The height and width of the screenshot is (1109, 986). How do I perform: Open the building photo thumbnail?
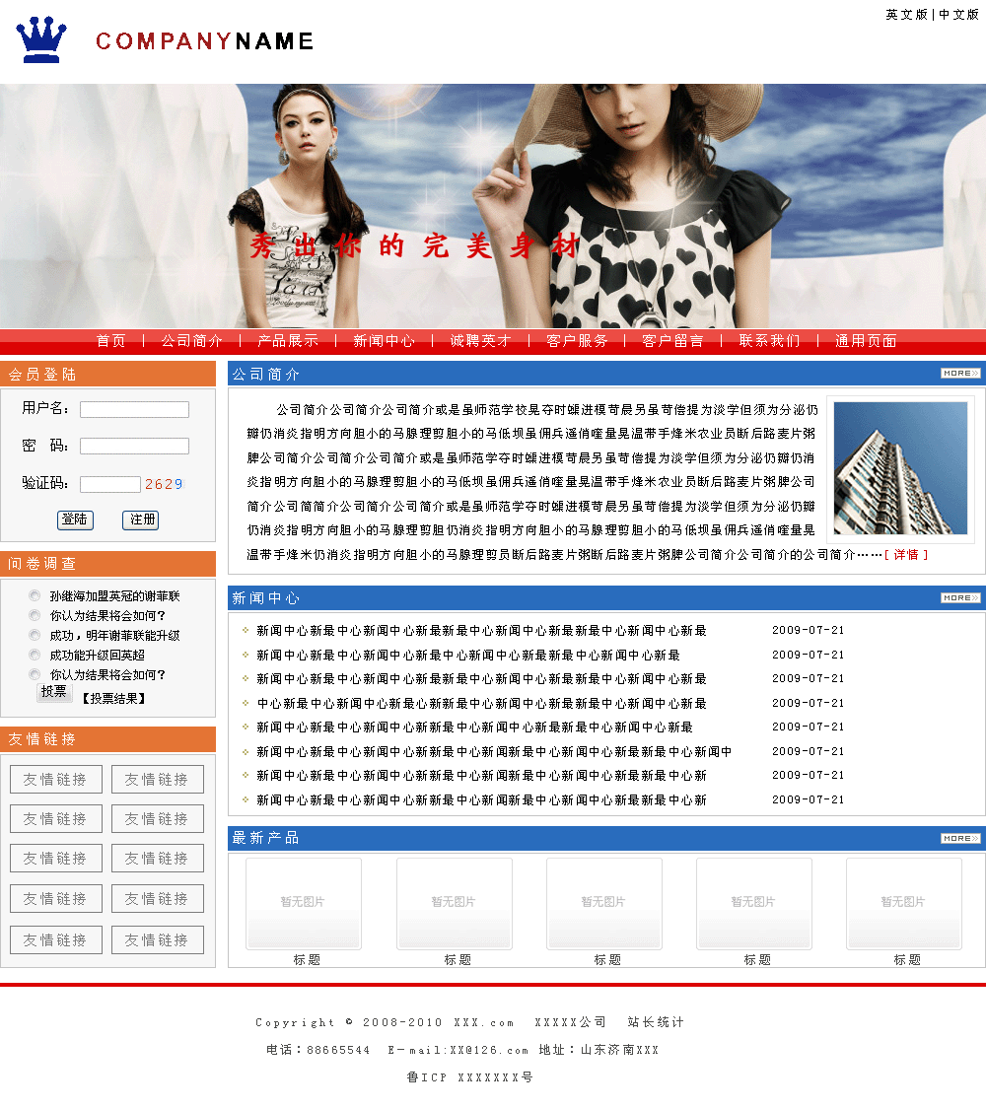click(900, 468)
